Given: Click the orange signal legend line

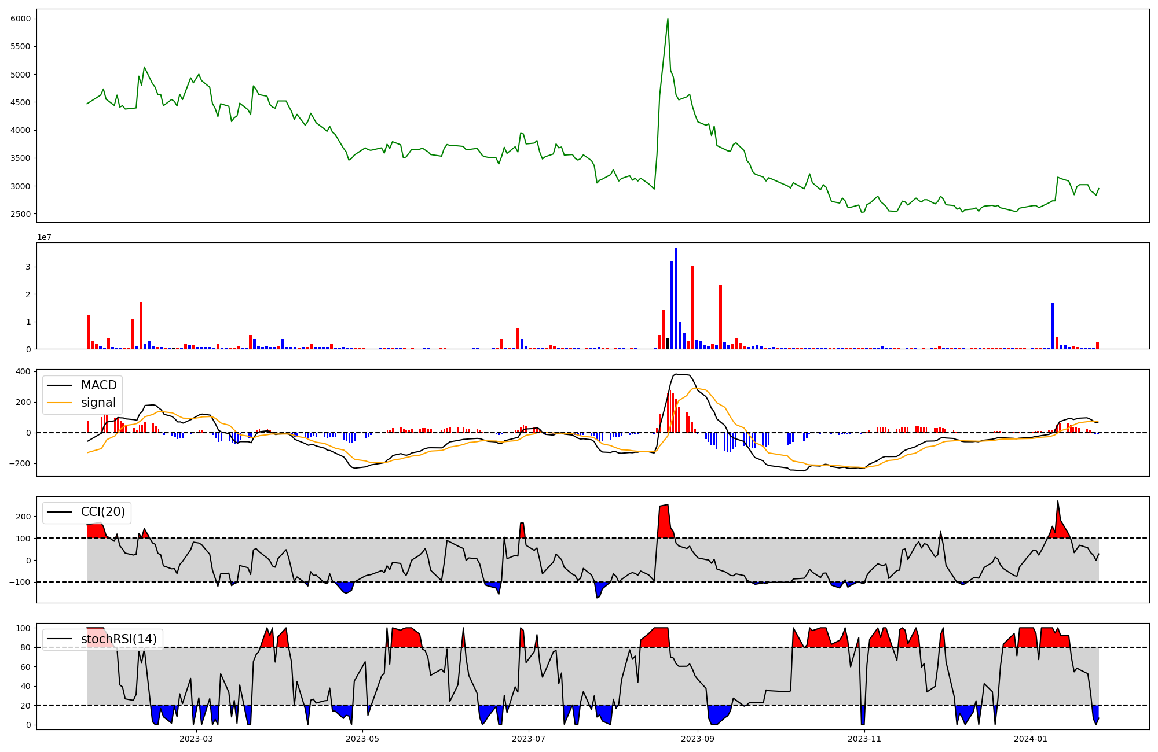Looking at the screenshot, I should pyautogui.click(x=60, y=403).
